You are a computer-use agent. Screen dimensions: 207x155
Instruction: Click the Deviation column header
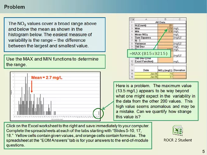[179, 69]
